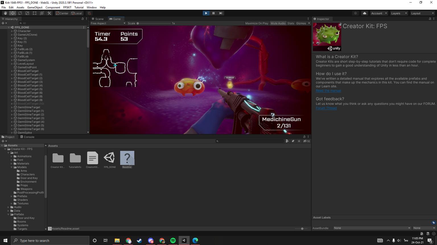Viewport: 437px width, 245px height.
Task: Click the Forum Thread link
Action: pyautogui.click(x=326, y=108)
